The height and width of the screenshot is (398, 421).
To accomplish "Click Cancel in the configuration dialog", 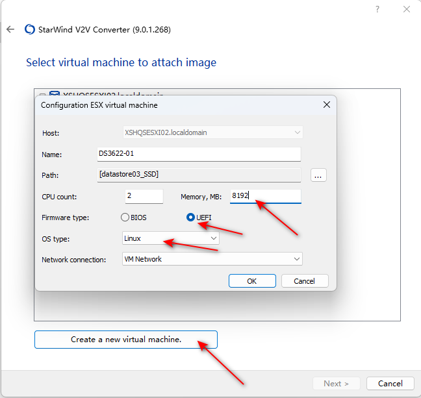I will tap(305, 281).
